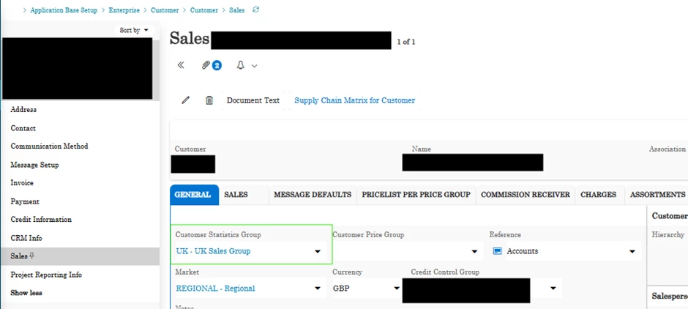Click the trash delete icon
This screenshot has width=688, height=309.
pos(209,100)
